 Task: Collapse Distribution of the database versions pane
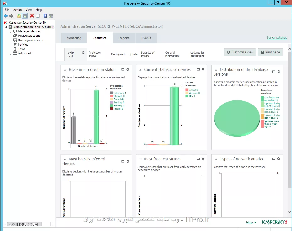(x=216, y=70)
